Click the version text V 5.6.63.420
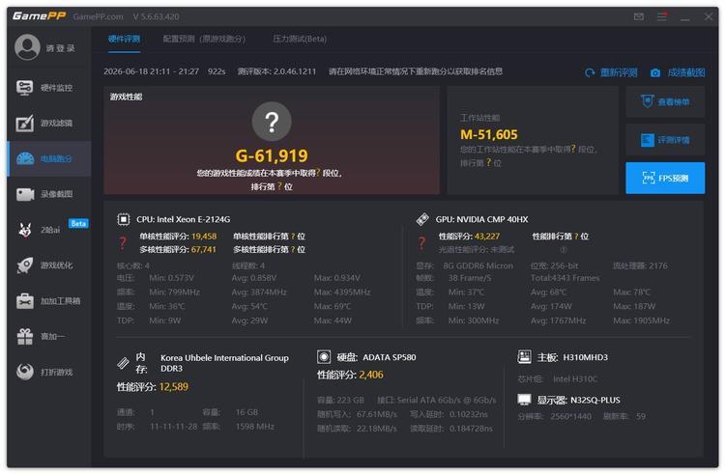This screenshot has height=474, width=725. 156,16
